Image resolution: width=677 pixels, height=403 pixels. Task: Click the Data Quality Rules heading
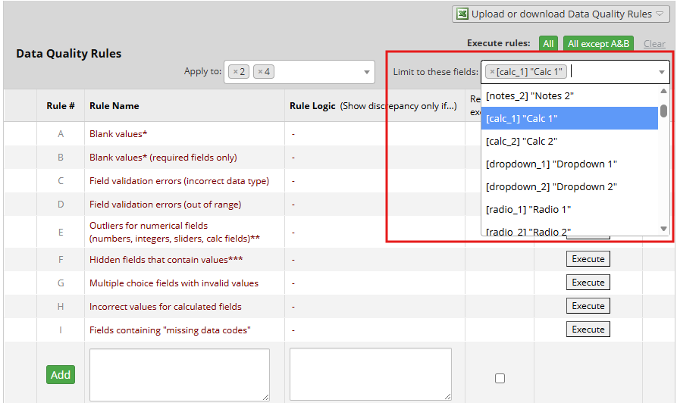69,54
